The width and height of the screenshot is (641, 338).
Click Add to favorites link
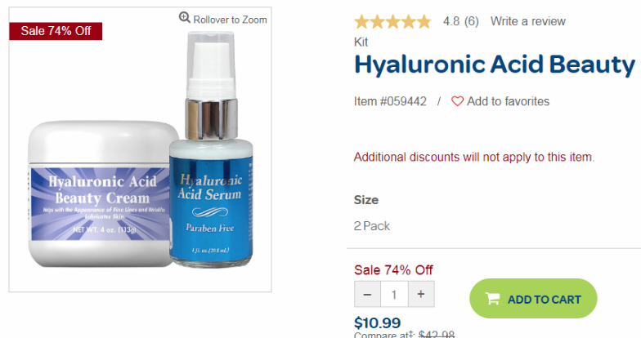(x=509, y=101)
